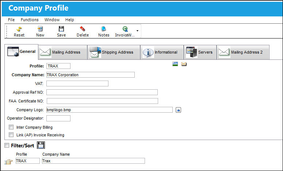Screen dimensions: 283x171
Task: Focus the Operator Designator field
Action: pos(58,118)
